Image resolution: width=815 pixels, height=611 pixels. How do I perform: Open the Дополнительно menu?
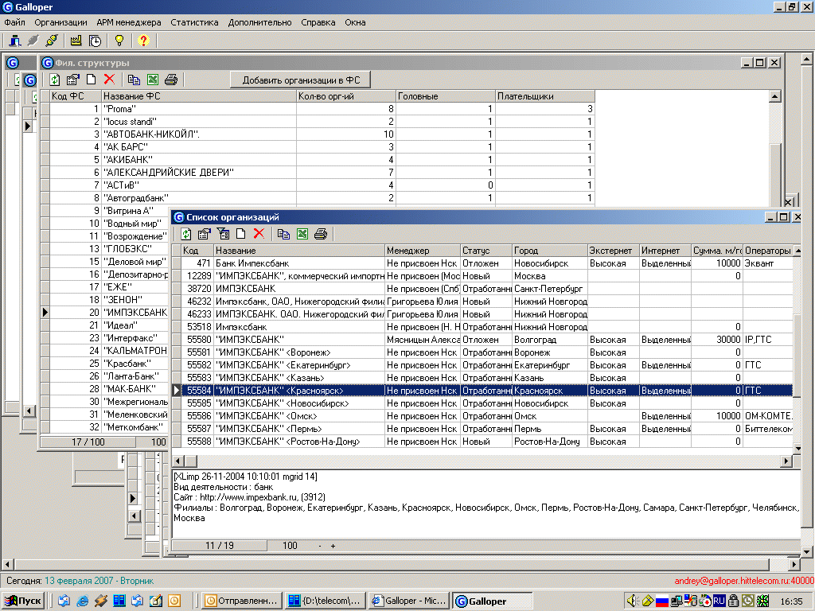[260, 22]
